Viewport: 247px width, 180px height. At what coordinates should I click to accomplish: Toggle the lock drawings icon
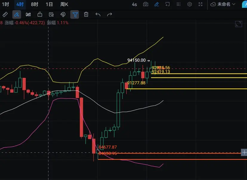click(40, 15)
